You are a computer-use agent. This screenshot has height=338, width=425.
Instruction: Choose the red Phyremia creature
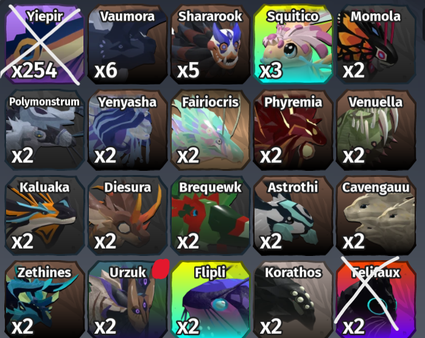293,130
